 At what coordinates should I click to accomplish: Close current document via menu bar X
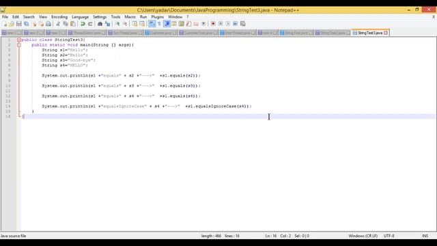[434, 17]
